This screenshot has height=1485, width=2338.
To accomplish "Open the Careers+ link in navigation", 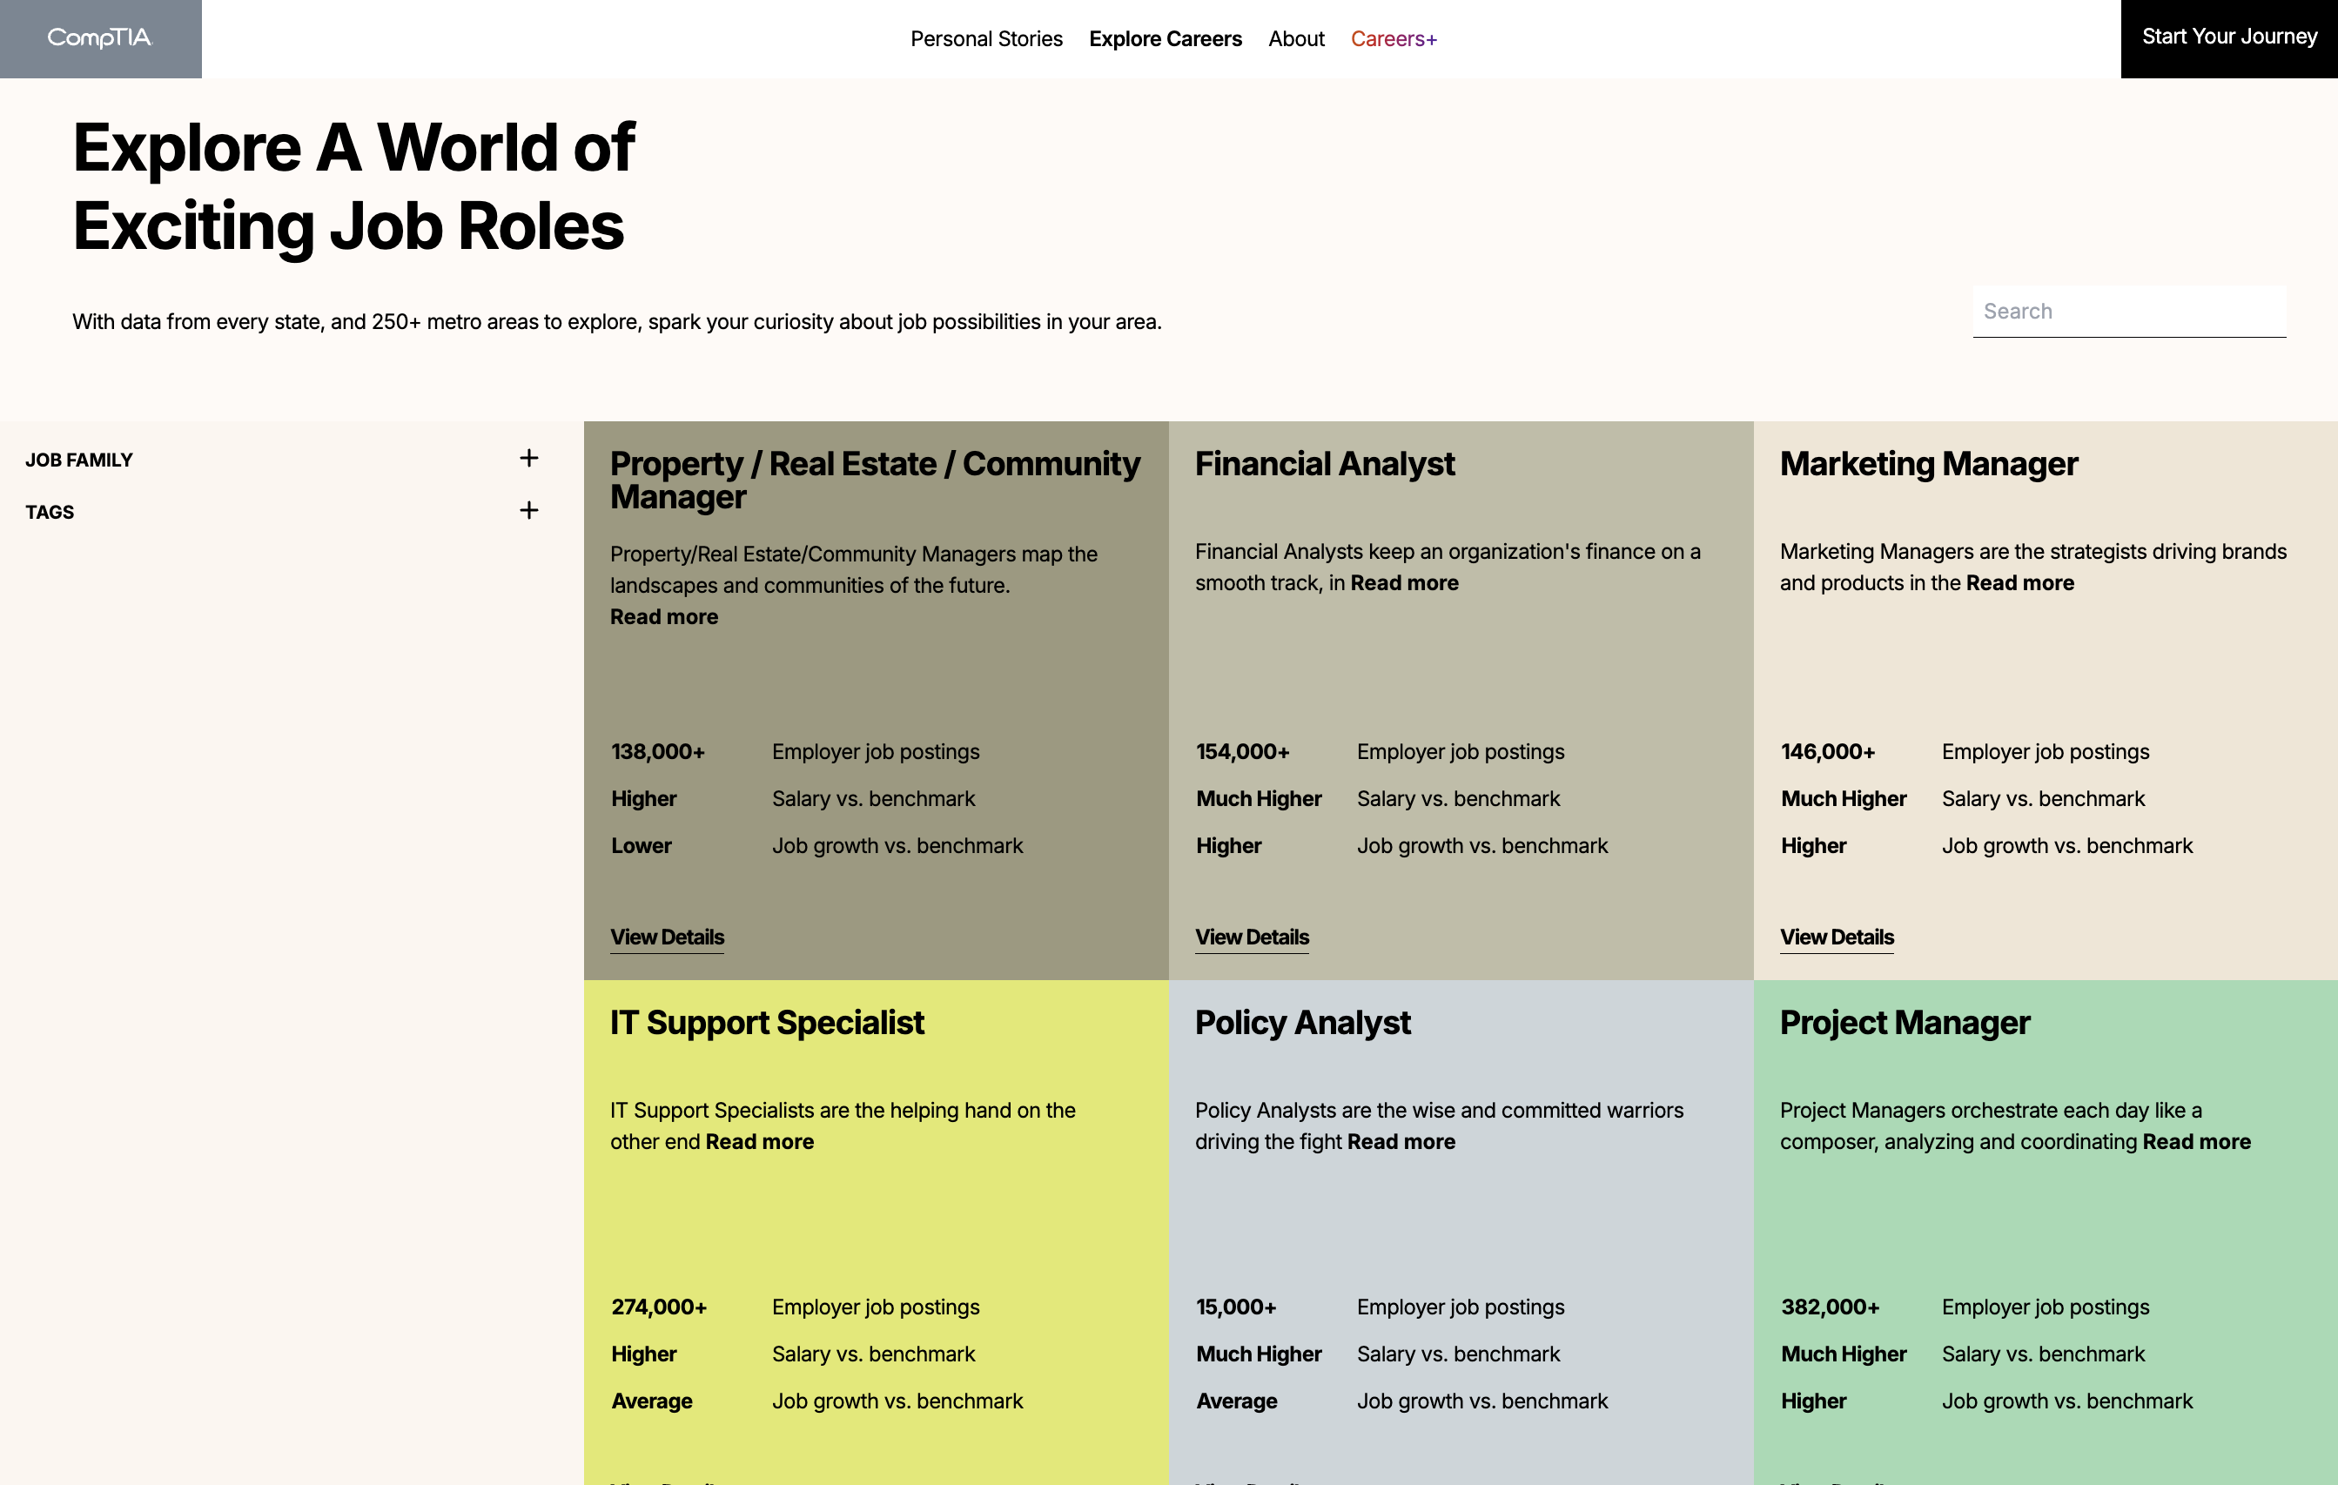I will [1393, 39].
